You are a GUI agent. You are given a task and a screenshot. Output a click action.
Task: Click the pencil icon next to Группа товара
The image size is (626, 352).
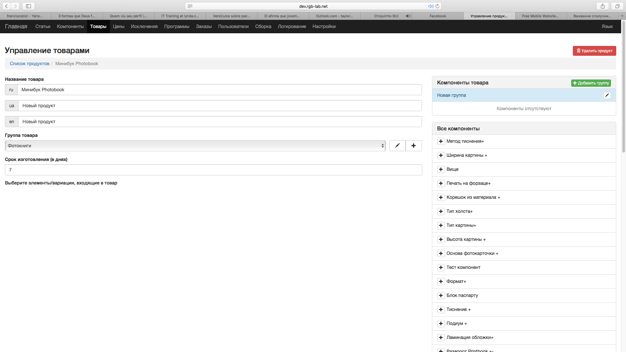coord(397,146)
